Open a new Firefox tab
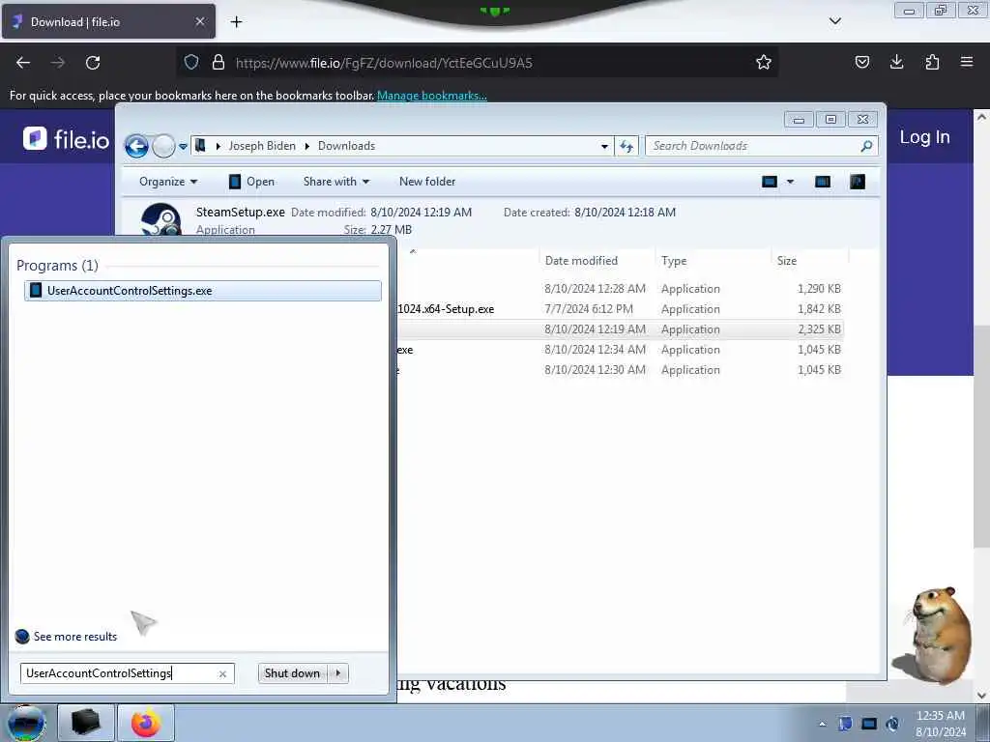990x742 pixels. point(236,22)
